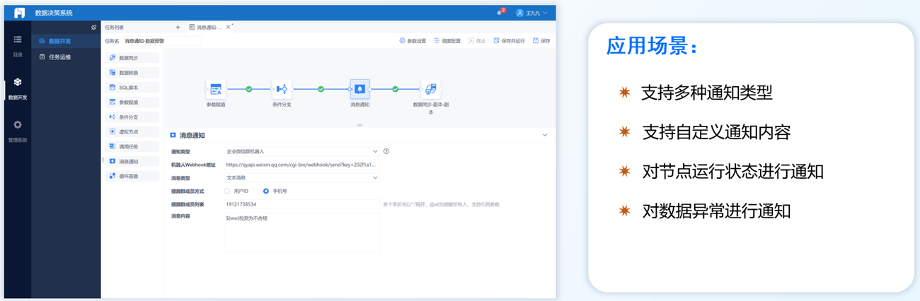Click the 保存并运行 button
Screen dimensions: 920x301
510,41
